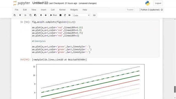Open the Widgets menu
This screenshot has width=176, height=99.
(x=74, y=10)
